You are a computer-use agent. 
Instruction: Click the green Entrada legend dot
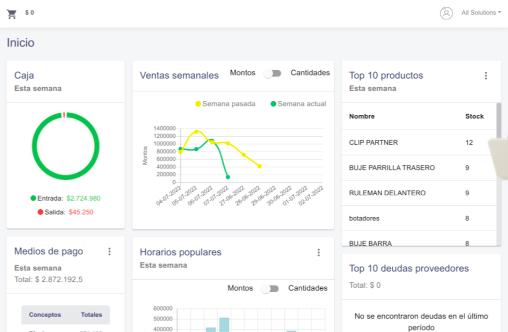tap(33, 198)
